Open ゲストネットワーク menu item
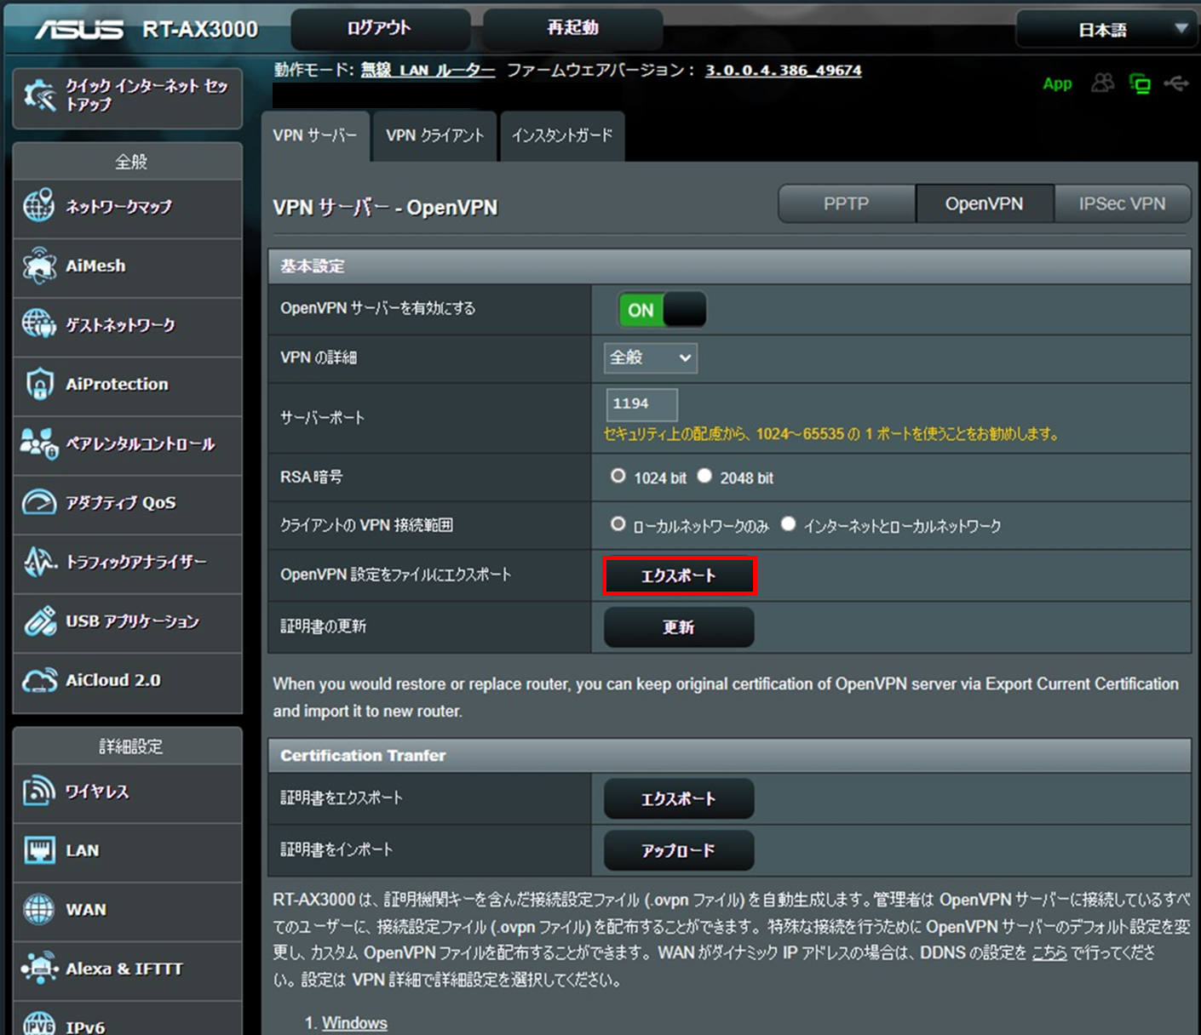 tap(128, 327)
